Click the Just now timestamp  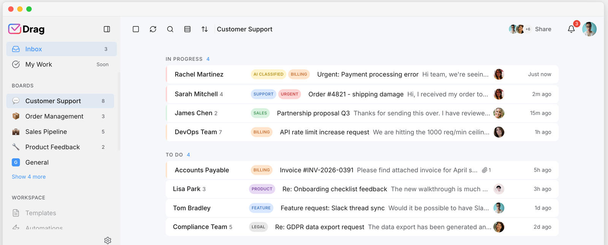[540, 74]
